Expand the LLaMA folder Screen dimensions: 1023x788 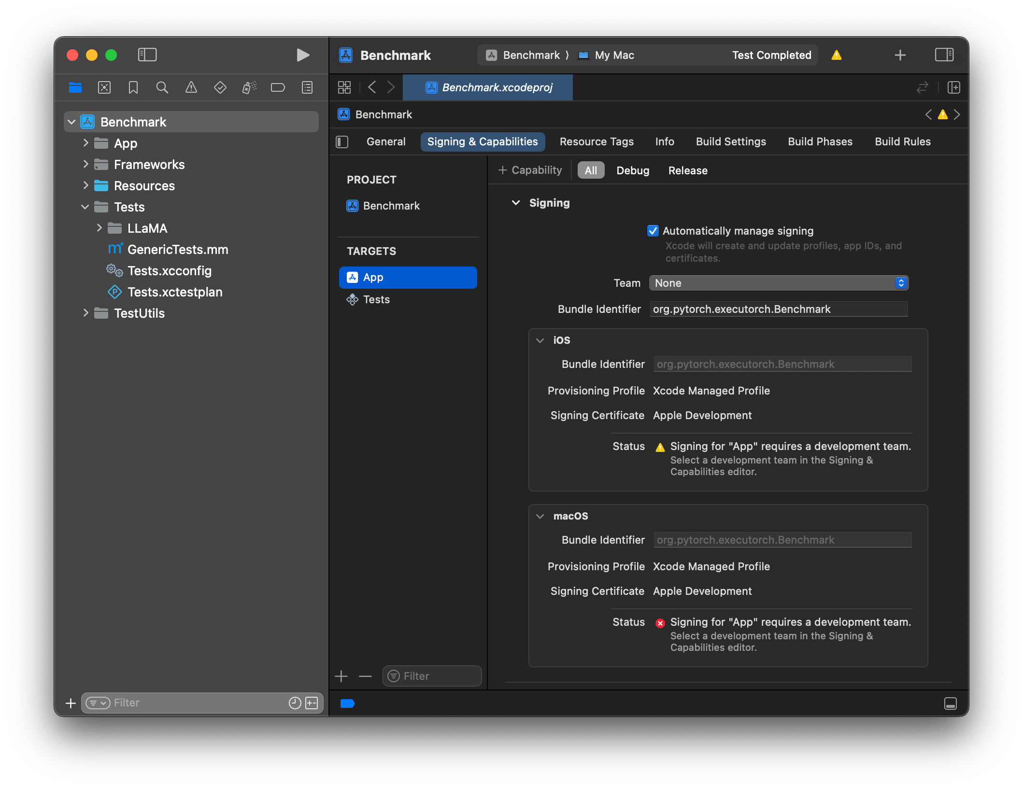click(x=99, y=228)
